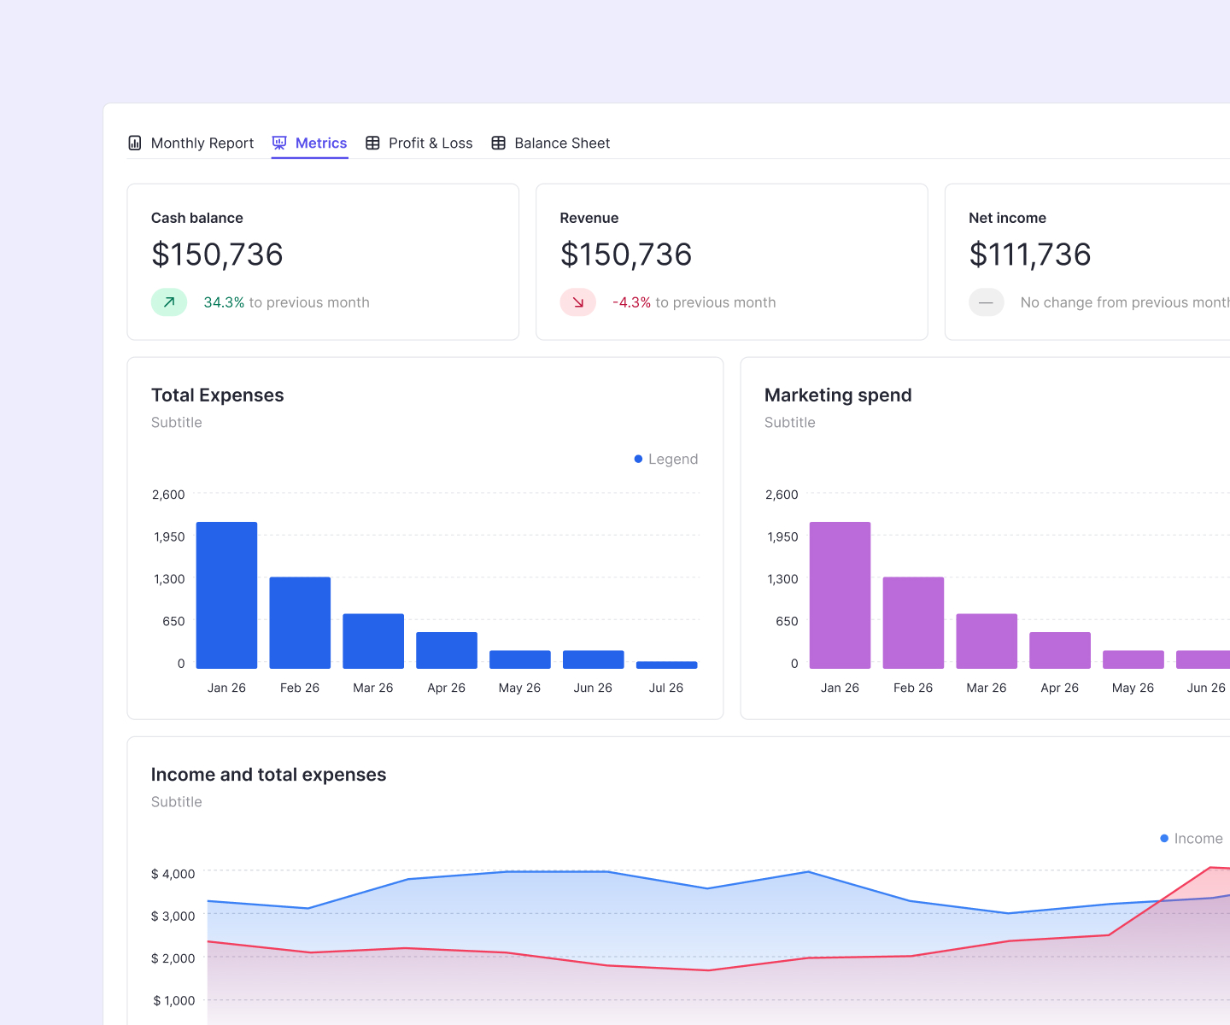
Task: Open the Monthly Report tab
Action: [x=191, y=143]
